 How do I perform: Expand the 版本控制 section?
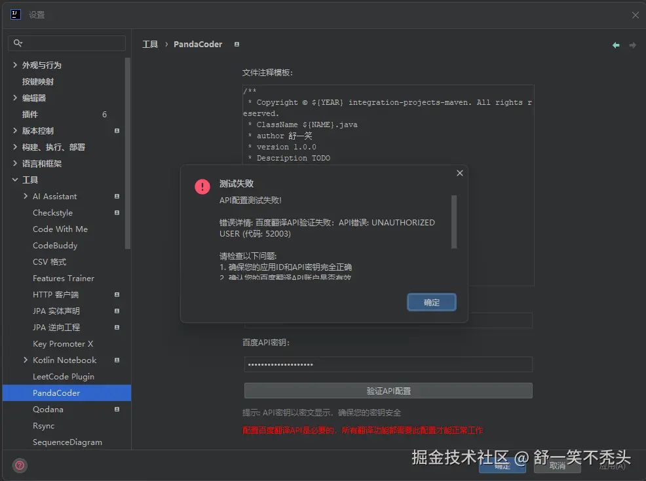click(15, 130)
